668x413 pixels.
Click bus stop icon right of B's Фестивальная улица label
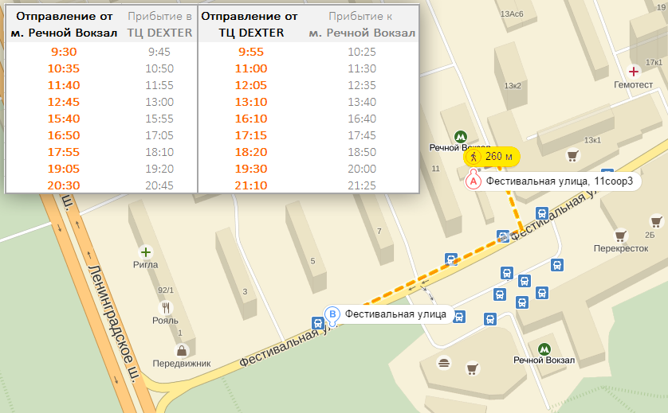click(459, 317)
